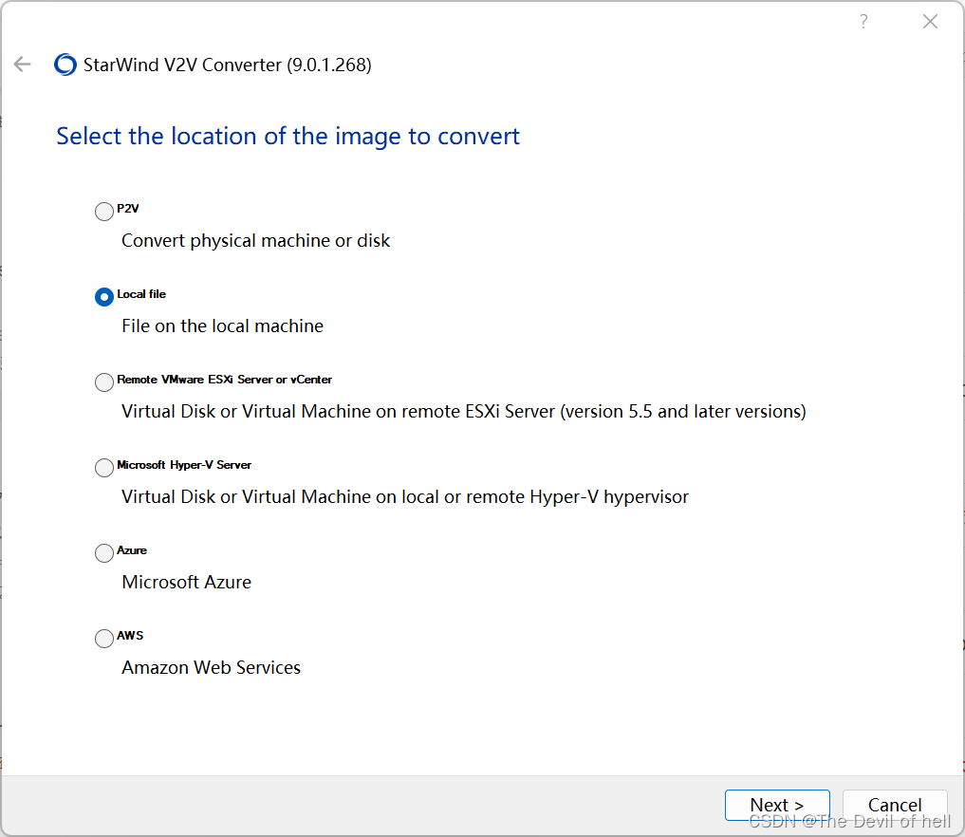Click the StarWind logo icon
The height and width of the screenshot is (837, 965).
pos(65,65)
